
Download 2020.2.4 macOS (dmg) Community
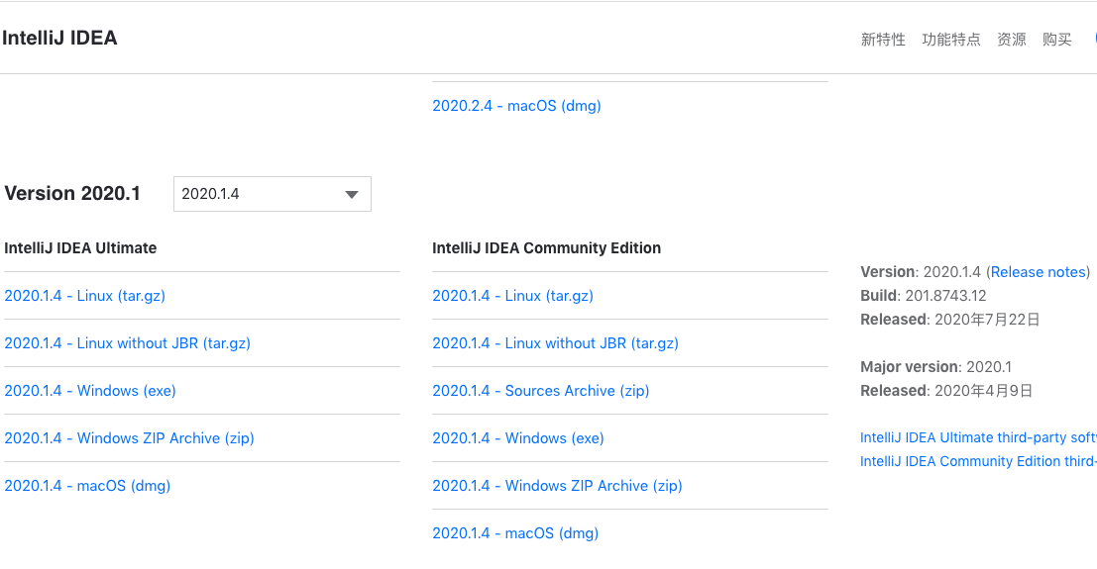tap(516, 106)
